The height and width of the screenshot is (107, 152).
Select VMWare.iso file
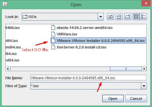64,34
